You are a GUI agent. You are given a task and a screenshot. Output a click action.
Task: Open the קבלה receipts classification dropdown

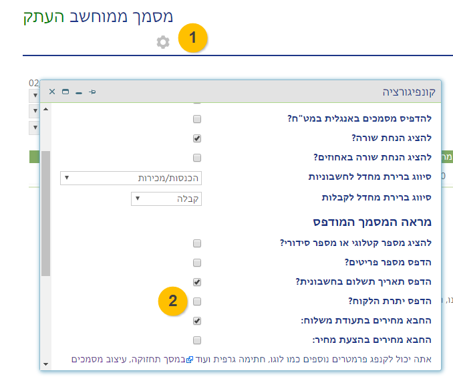tap(166, 198)
